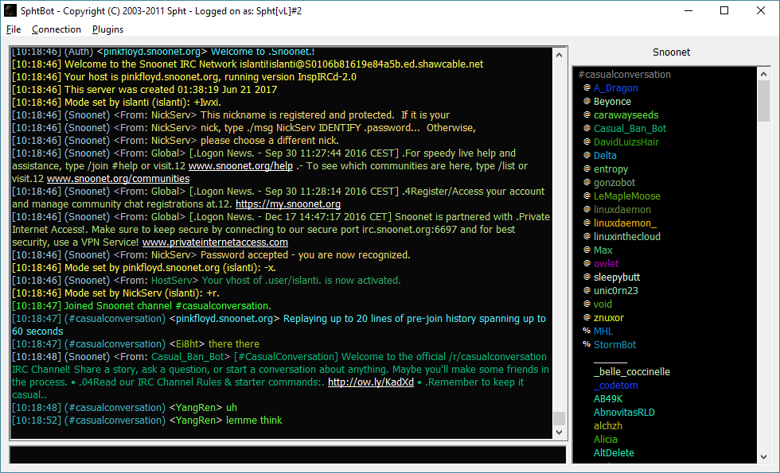Select user sleepybutt in the list

(617, 277)
